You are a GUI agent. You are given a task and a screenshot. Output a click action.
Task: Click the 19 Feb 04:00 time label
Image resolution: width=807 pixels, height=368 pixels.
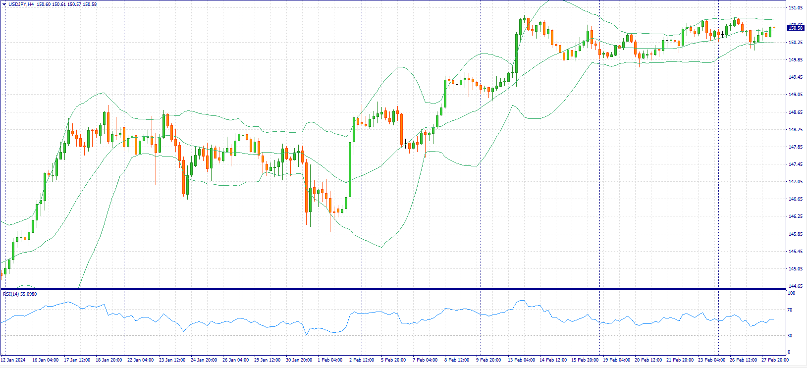point(616,360)
